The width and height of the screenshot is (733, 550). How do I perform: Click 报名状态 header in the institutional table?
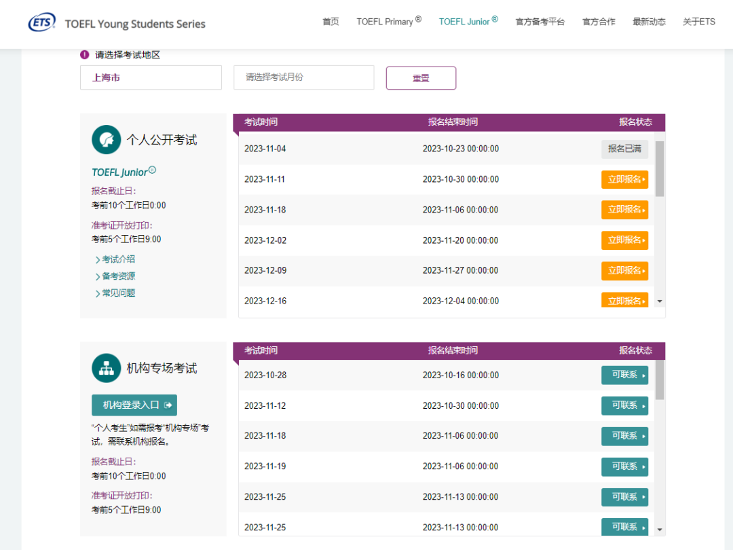[x=635, y=350]
